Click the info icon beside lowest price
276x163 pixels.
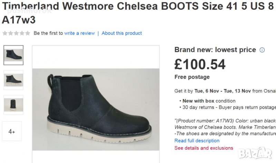262,50
